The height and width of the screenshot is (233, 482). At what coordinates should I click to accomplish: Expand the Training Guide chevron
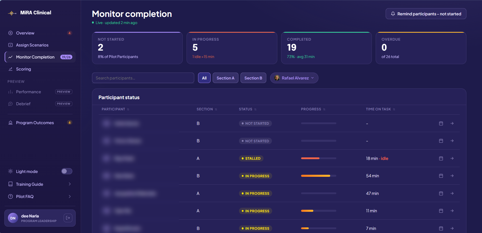click(x=70, y=184)
